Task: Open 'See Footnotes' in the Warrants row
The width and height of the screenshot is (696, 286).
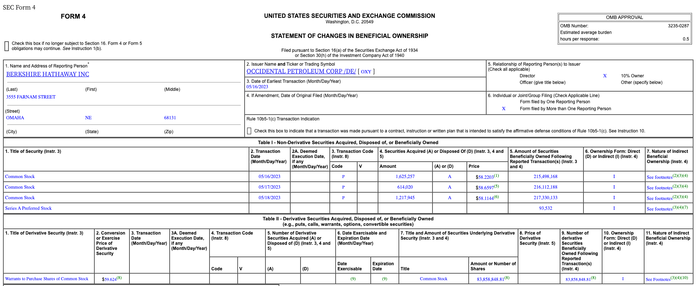Action: click(x=658, y=279)
